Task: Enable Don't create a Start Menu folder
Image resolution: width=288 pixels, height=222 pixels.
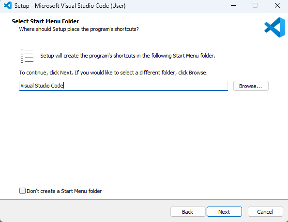Action: (22, 191)
